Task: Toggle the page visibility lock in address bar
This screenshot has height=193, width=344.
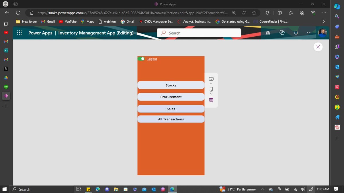Action: (x=31, y=13)
